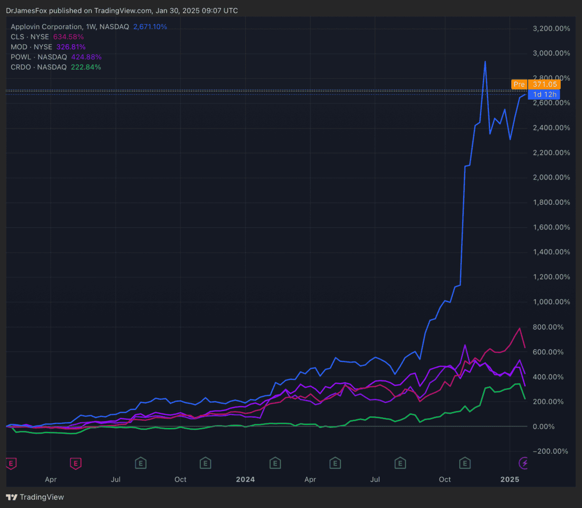The image size is (582, 508).
Task: Select the gray earnings marker after October 2023
Action: [205, 463]
